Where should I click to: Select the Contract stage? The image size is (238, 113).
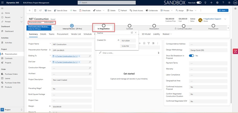point(129,26)
